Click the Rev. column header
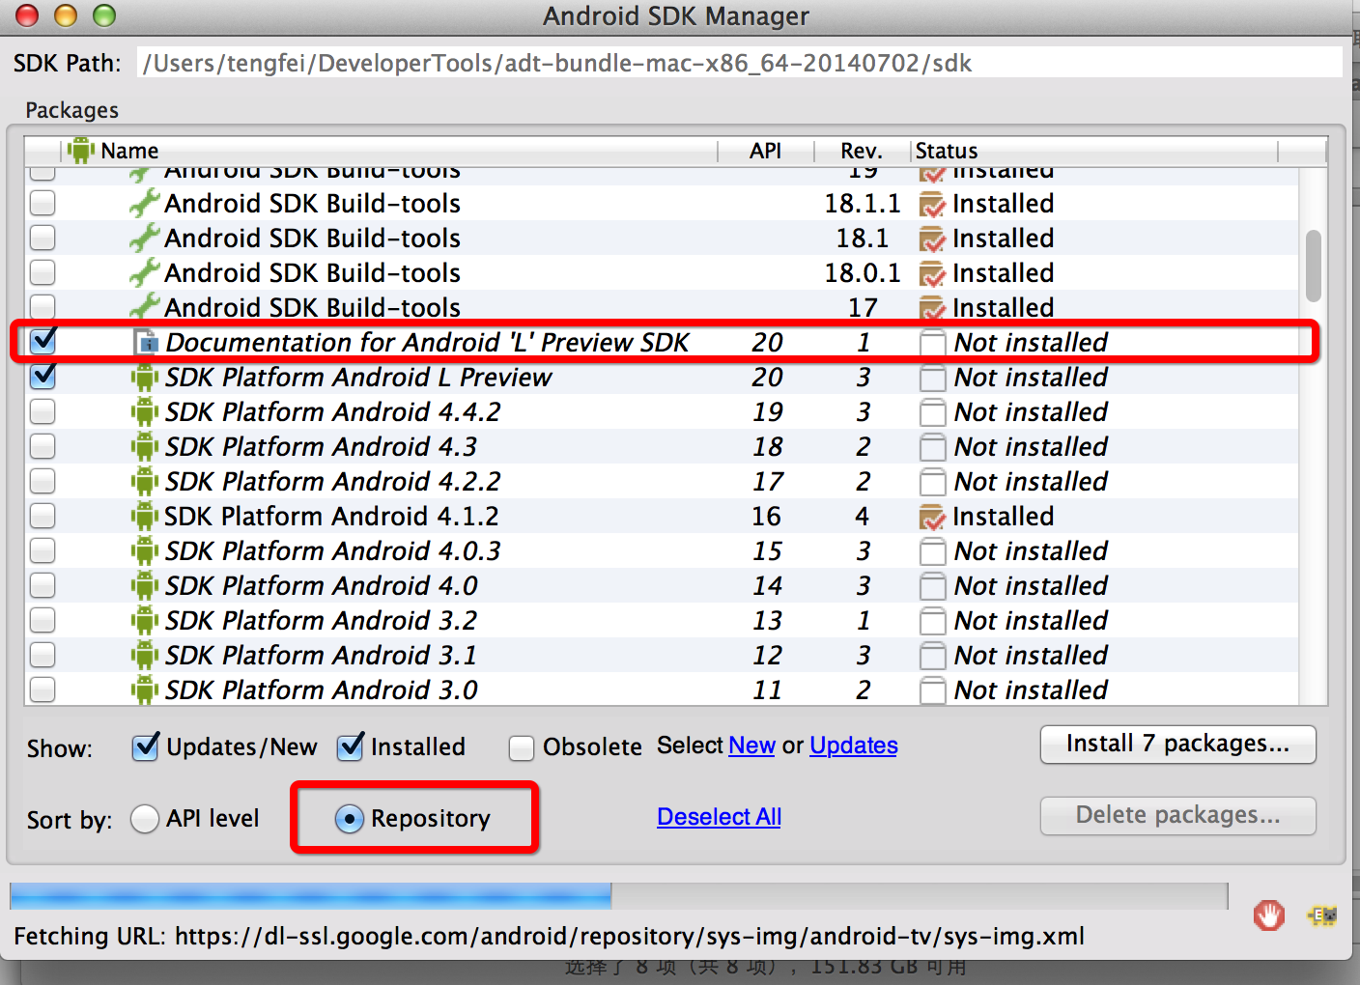 [862, 151]
